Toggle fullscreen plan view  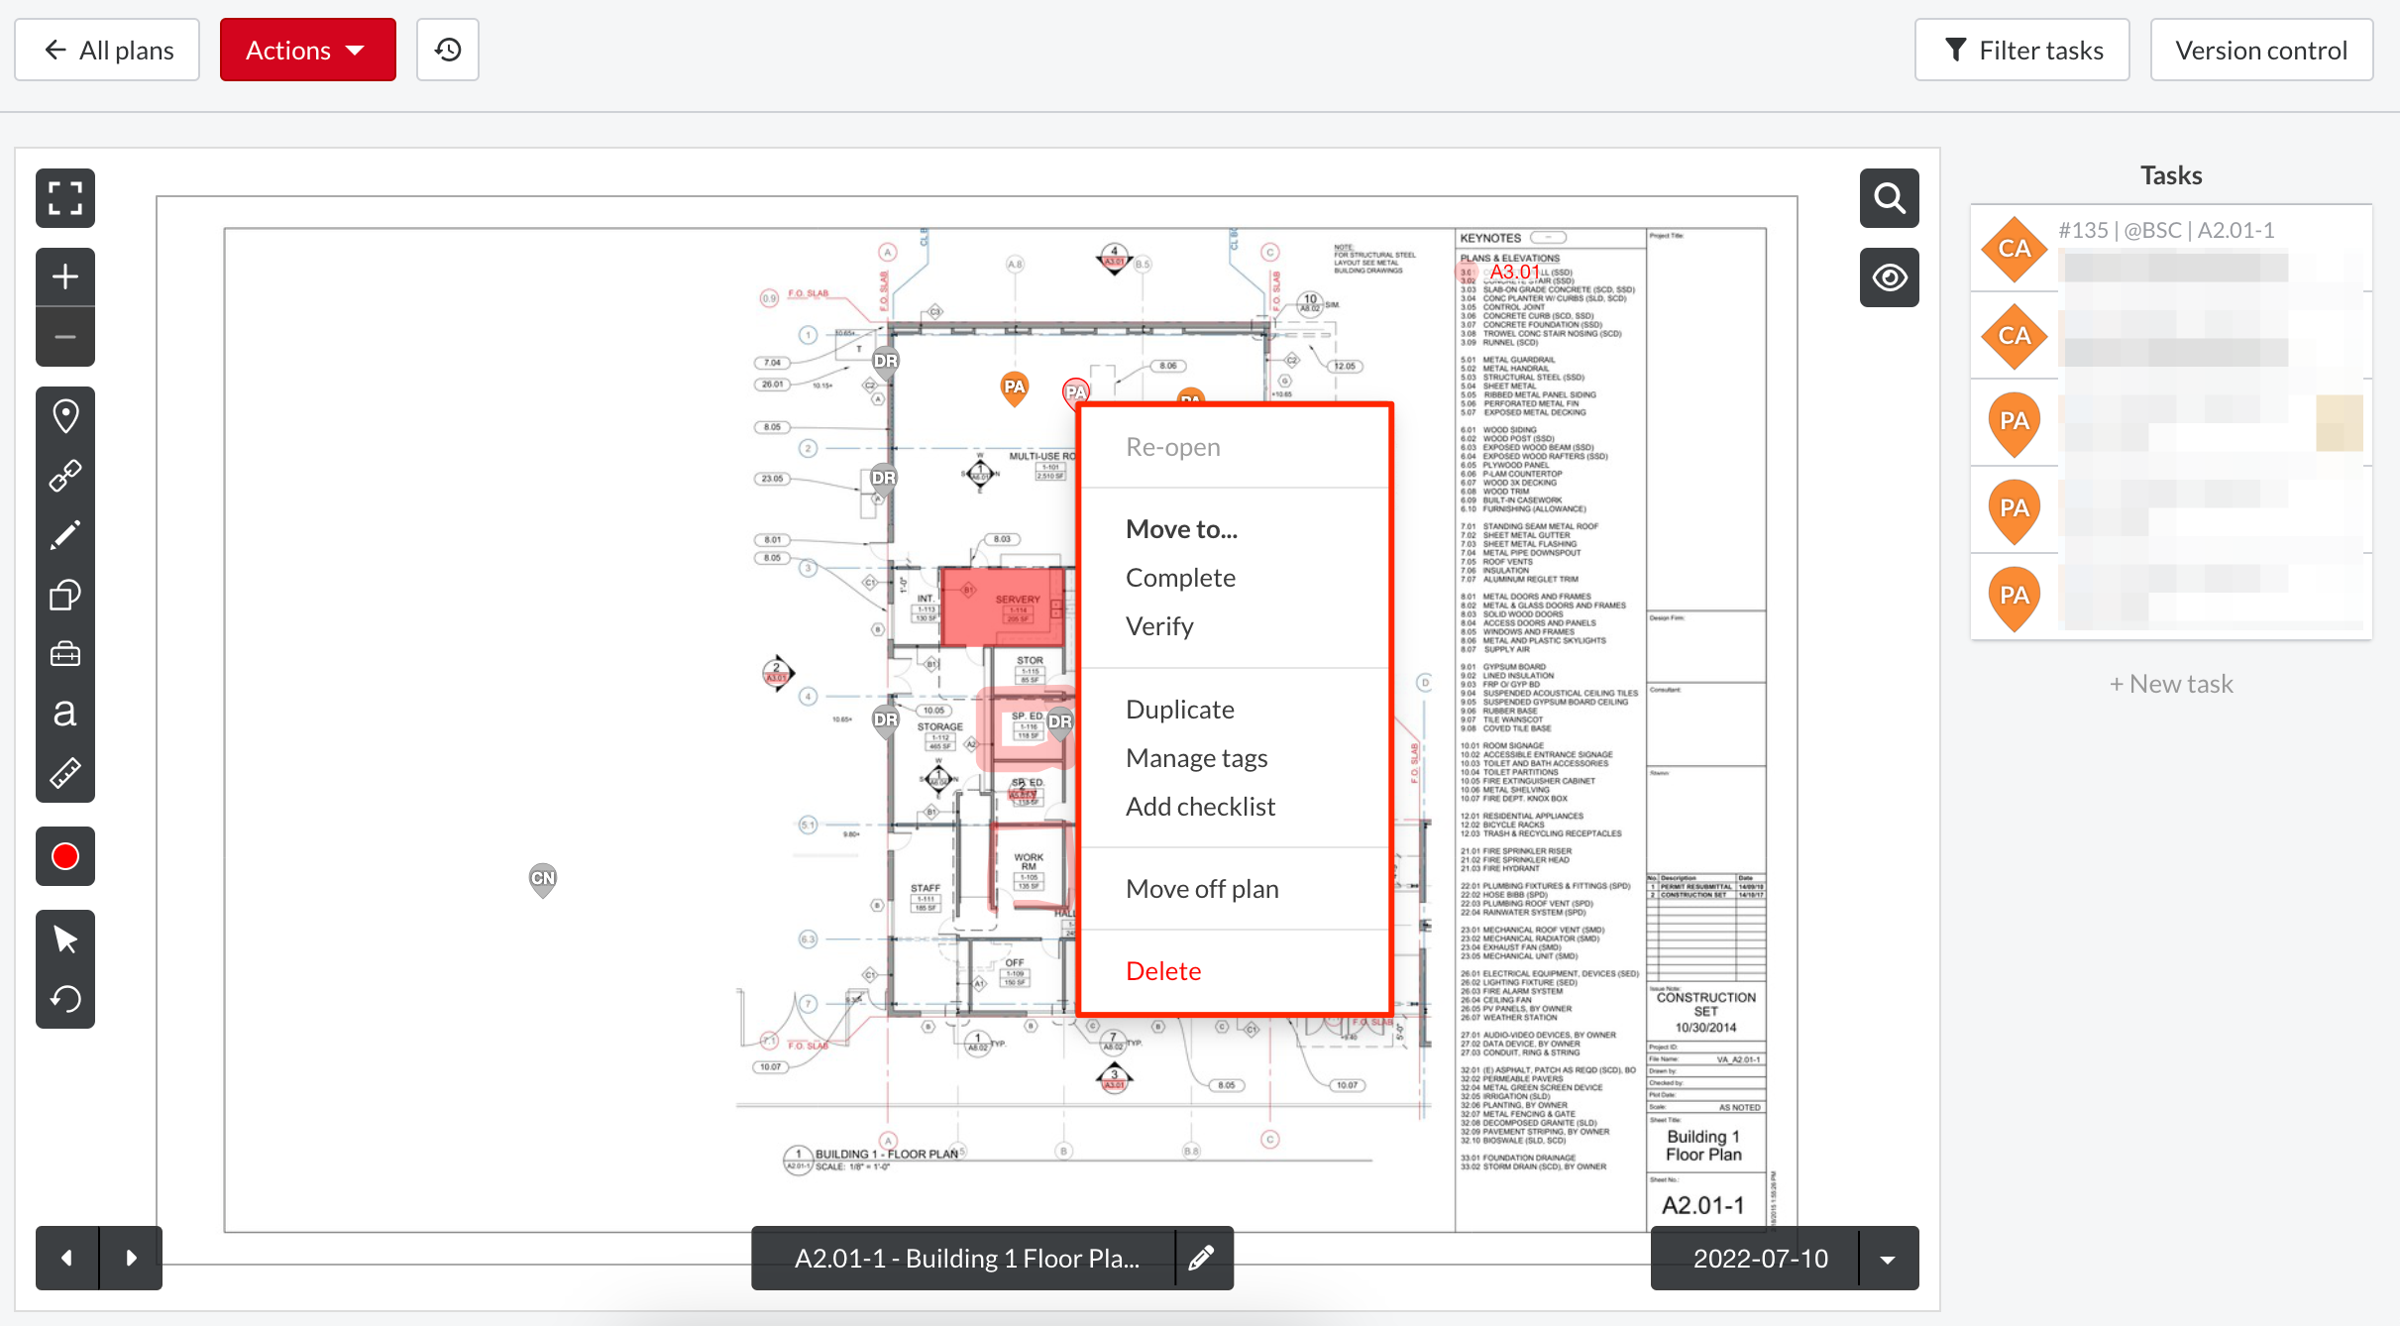coord(64,197)
